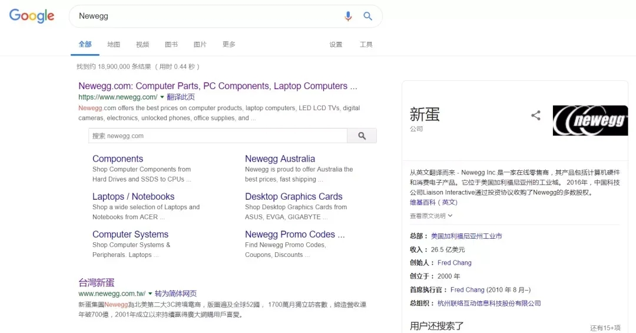Image resolution: width=636 pixels, height=333 pixels.
Task: Activate voice search microphone icon
Action: [348, 17]
